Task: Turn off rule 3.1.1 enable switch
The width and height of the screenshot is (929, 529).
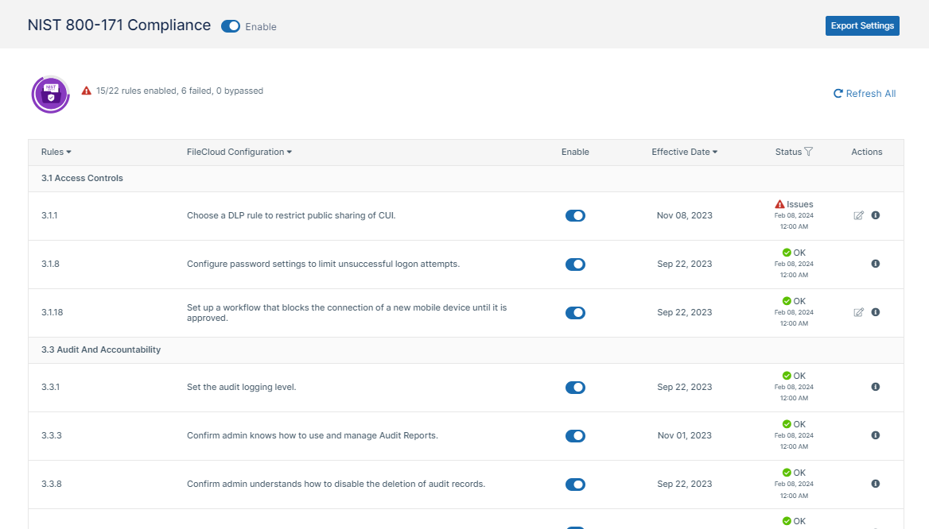Action: [575, 215]
